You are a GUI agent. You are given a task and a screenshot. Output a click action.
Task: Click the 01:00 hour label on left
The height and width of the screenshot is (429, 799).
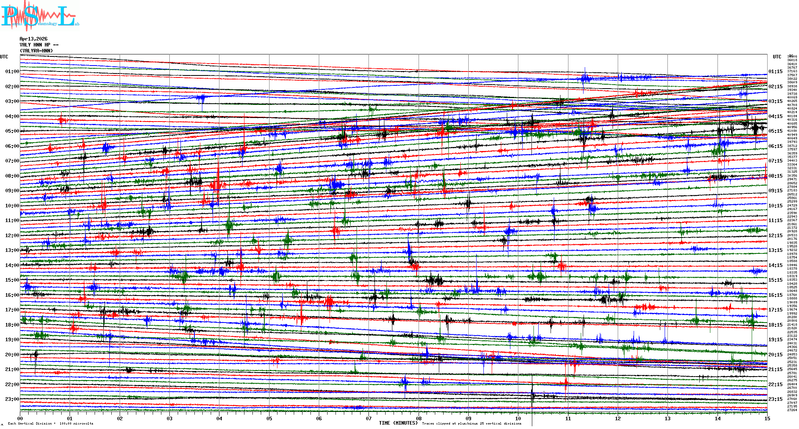point(12,71)
